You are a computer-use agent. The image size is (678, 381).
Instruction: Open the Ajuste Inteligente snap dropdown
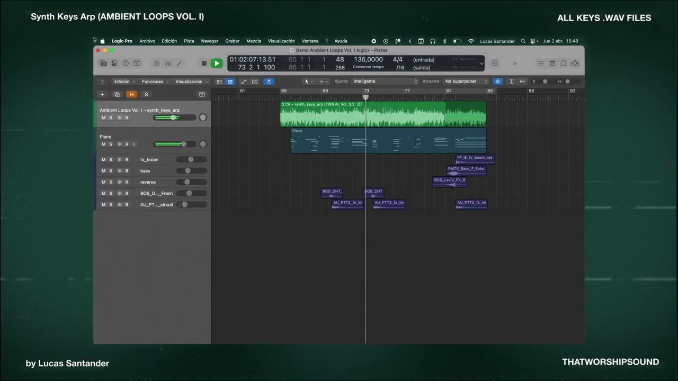click(385, 81)
